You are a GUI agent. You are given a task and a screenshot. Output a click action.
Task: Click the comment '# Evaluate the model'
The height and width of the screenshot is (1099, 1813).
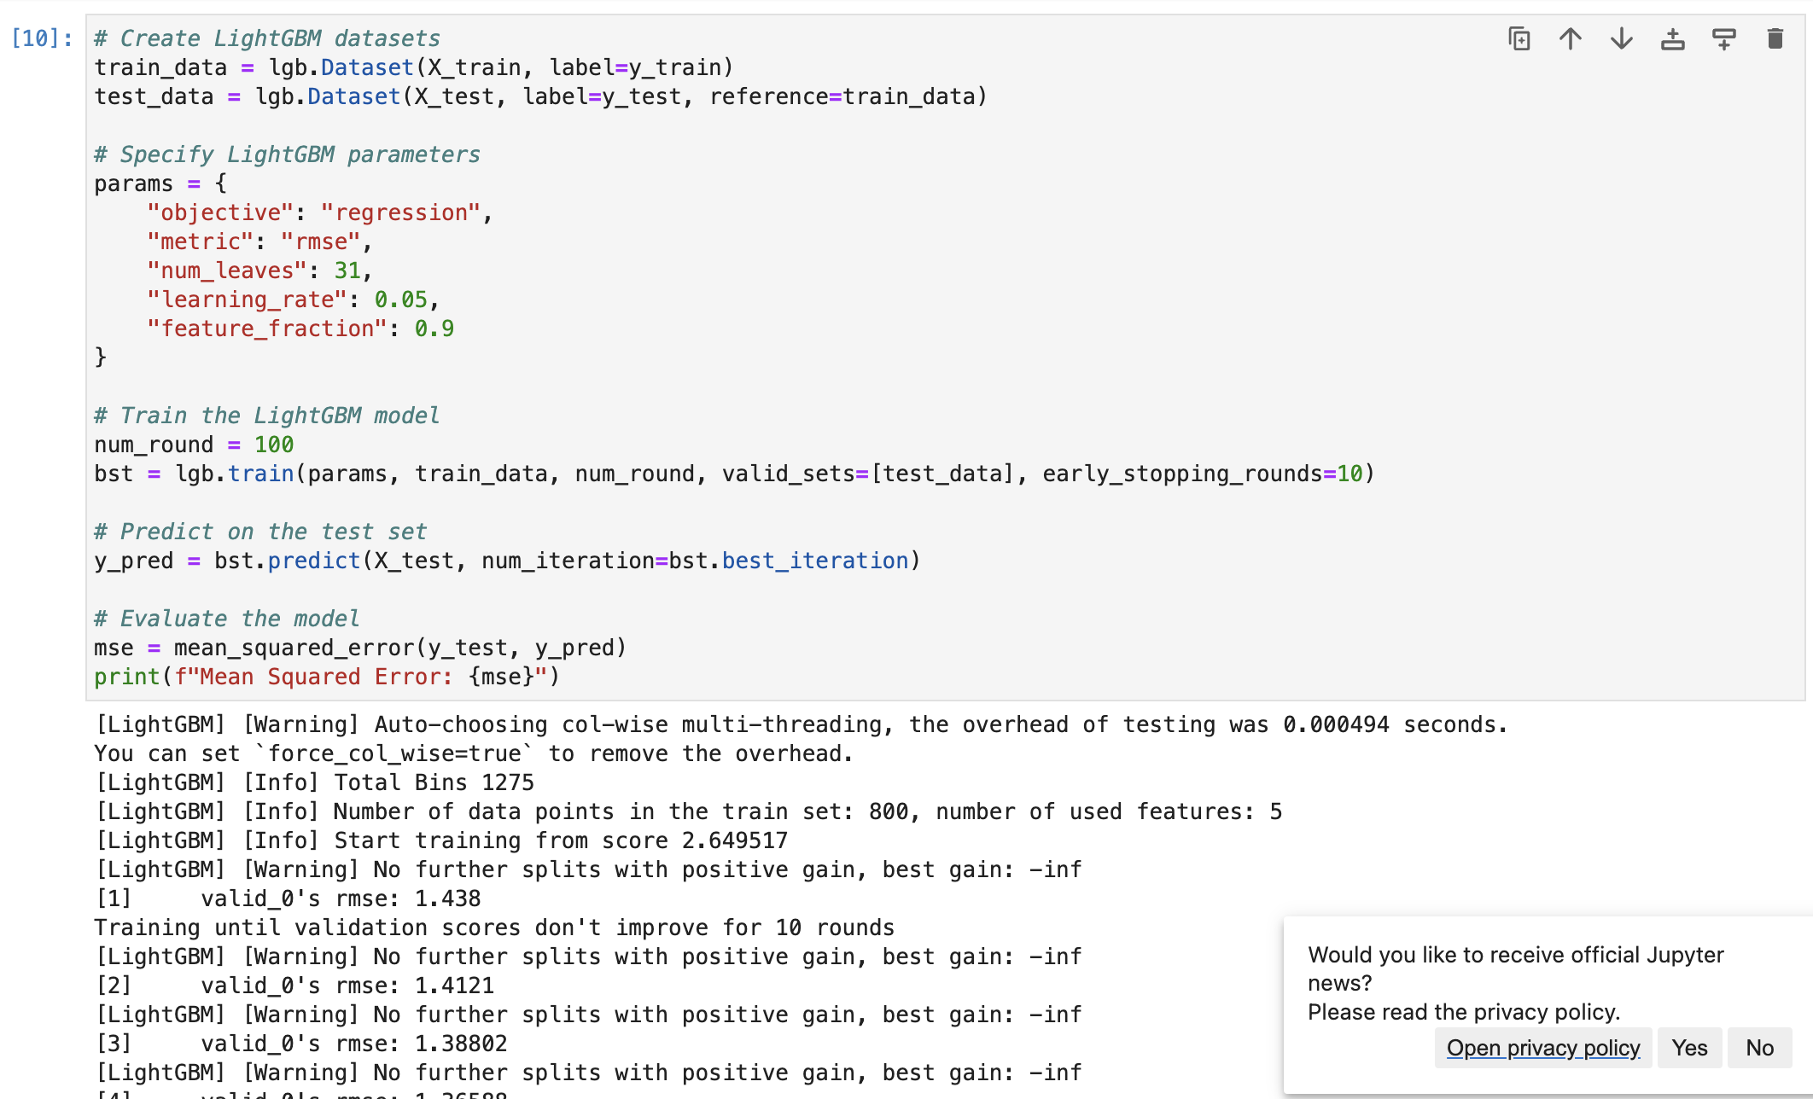[227, 619]
